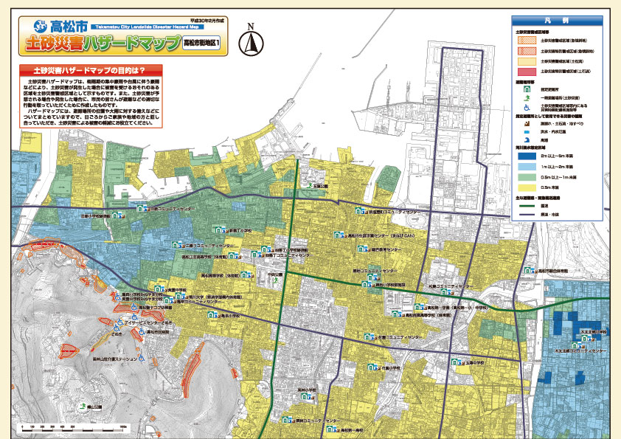Image resolution: width=621 pixels, height=439 pixels.
Task: Select the yellow 0.5m未満 flood depth swatch
Action: 527,188
